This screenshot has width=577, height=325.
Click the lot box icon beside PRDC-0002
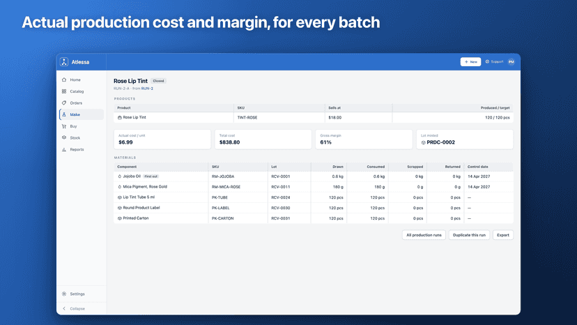[423, 142]
